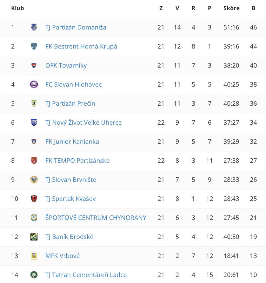Click the B points column header
The width and height of the screenshot is (266, 283).
point(254,8)
